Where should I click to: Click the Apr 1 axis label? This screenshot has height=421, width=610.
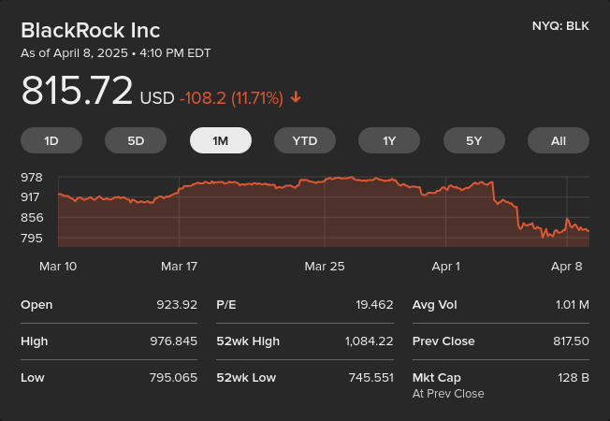tap(446, 266)
